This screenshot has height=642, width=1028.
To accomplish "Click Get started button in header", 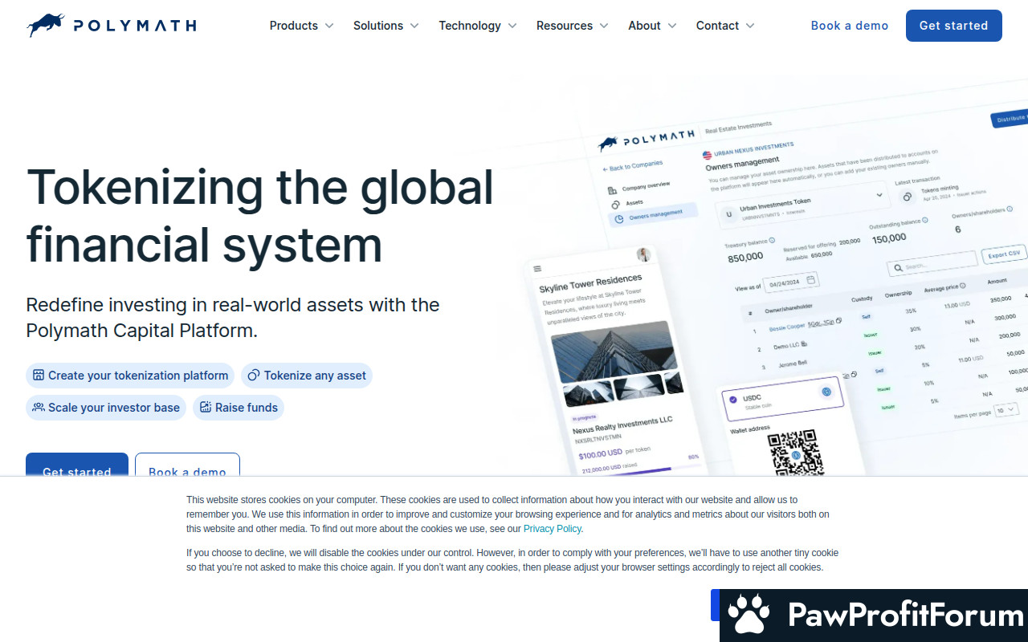I will [x=953, y=26].
